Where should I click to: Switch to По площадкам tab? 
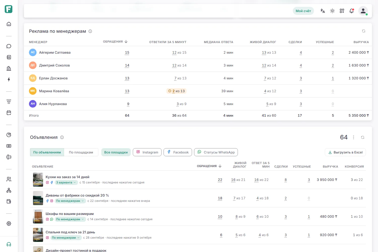coord(81,152)
